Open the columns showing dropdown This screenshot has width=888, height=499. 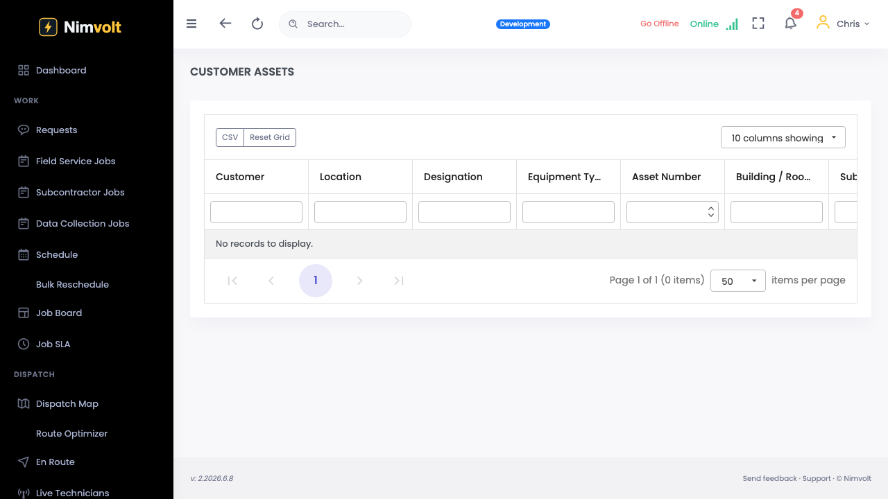coord(783,137)
